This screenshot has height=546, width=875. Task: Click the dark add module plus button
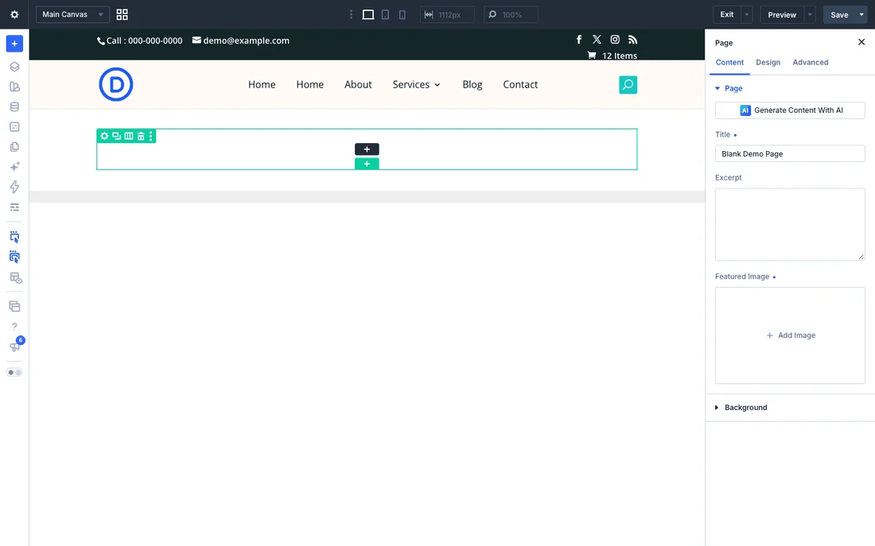point(367,149)
